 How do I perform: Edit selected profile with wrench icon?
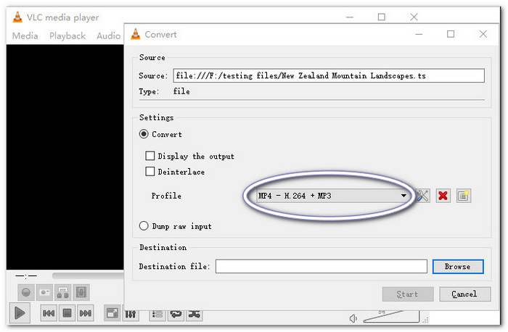click(x=422, y=196)
